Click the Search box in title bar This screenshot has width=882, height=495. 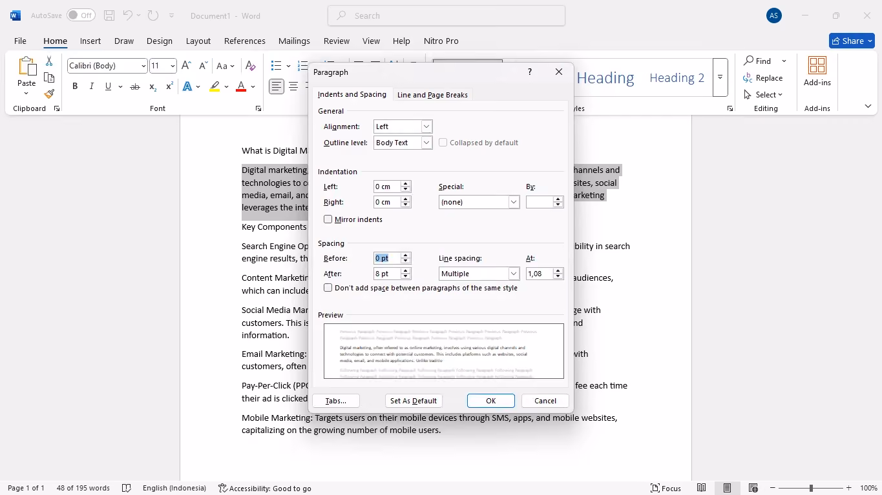446,15
